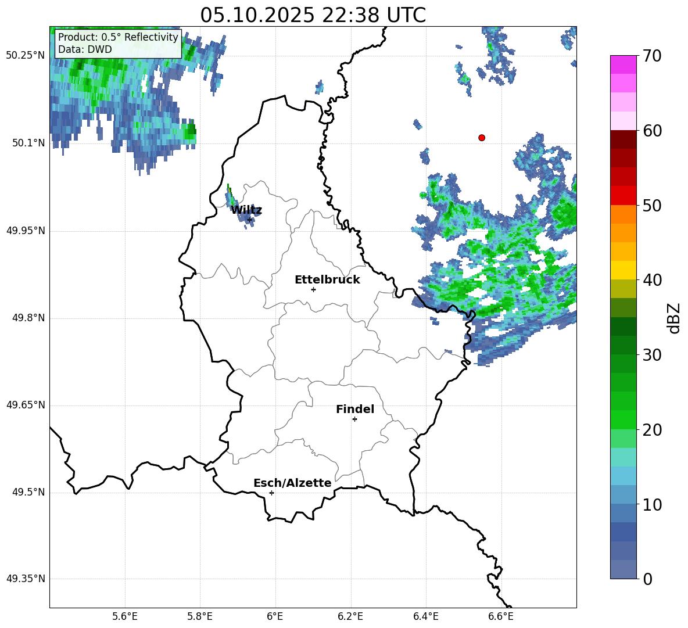The image size is (688, 628).
Task: Click the 50 tick on the colorbar
Action: (652, 205)
